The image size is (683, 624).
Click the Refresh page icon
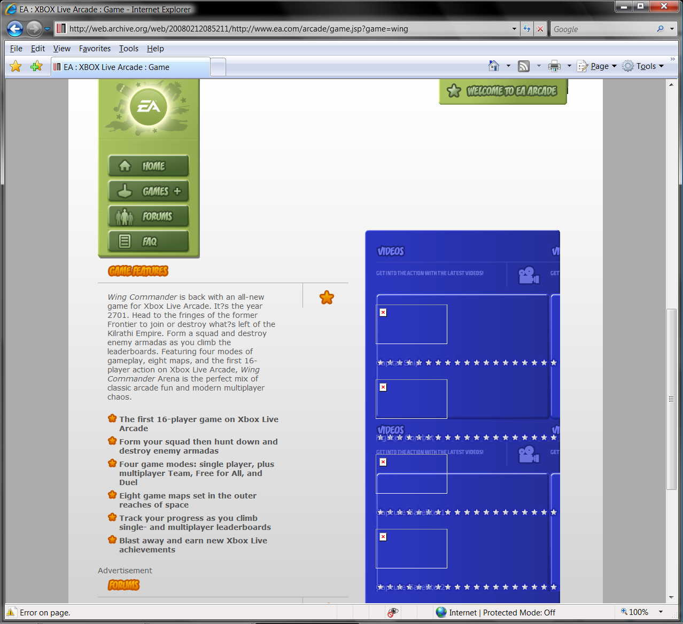527,29
